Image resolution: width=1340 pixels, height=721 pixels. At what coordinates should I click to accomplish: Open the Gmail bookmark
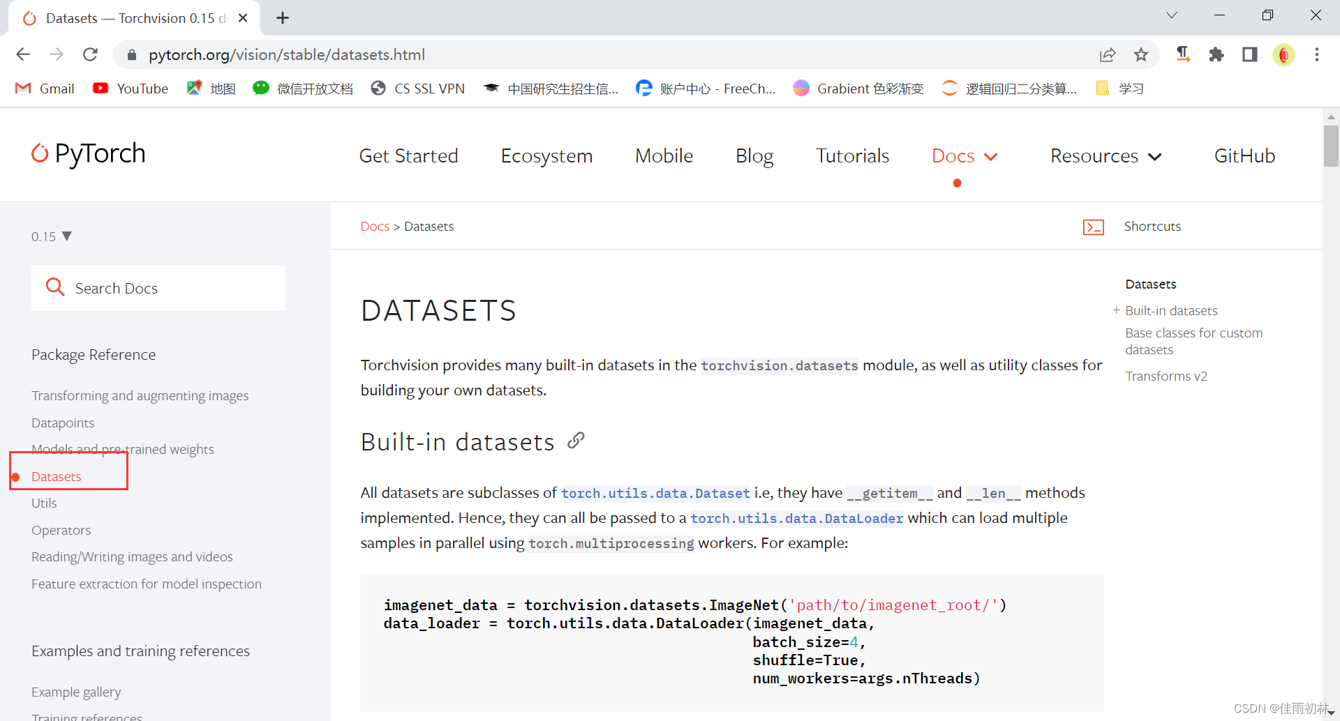pyautogui.click(x=45, y=89)
